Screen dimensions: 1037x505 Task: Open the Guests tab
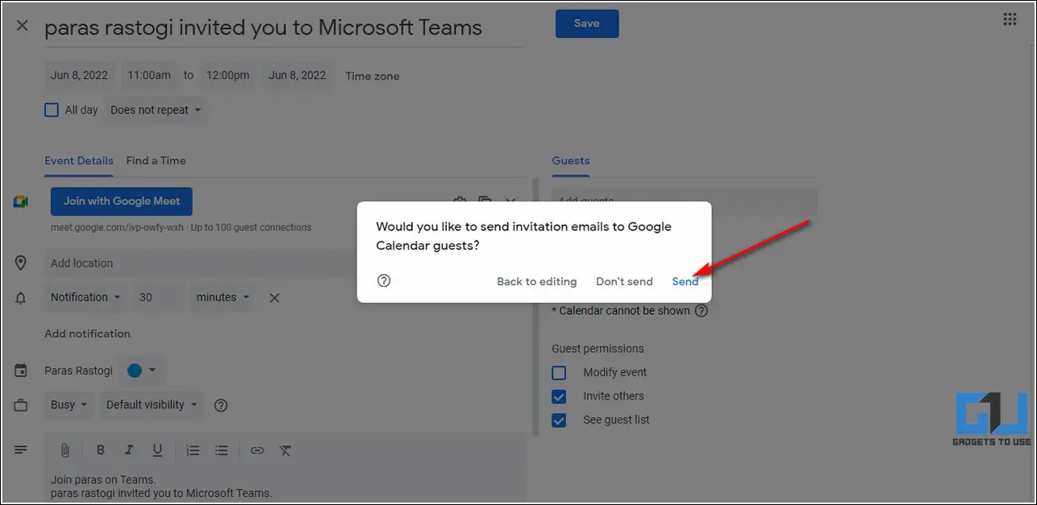(x=571, y=160)
